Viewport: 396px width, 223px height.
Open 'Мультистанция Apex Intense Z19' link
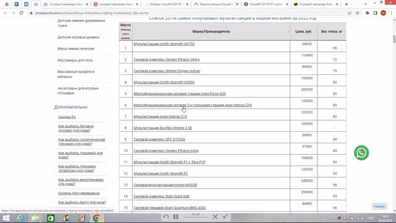160,116
